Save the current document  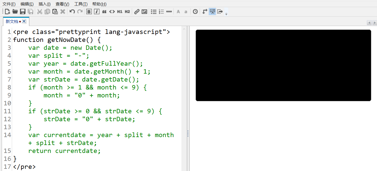[x=23, y=11]
